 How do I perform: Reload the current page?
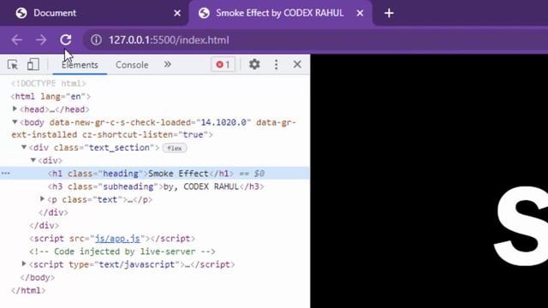pyautogui.click(x=66, y=40)
